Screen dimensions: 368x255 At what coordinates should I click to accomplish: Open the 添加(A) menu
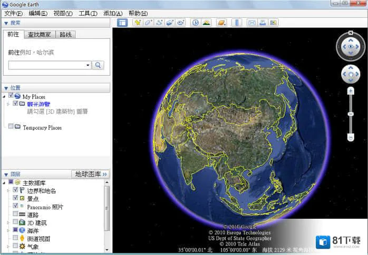[113, 14]
